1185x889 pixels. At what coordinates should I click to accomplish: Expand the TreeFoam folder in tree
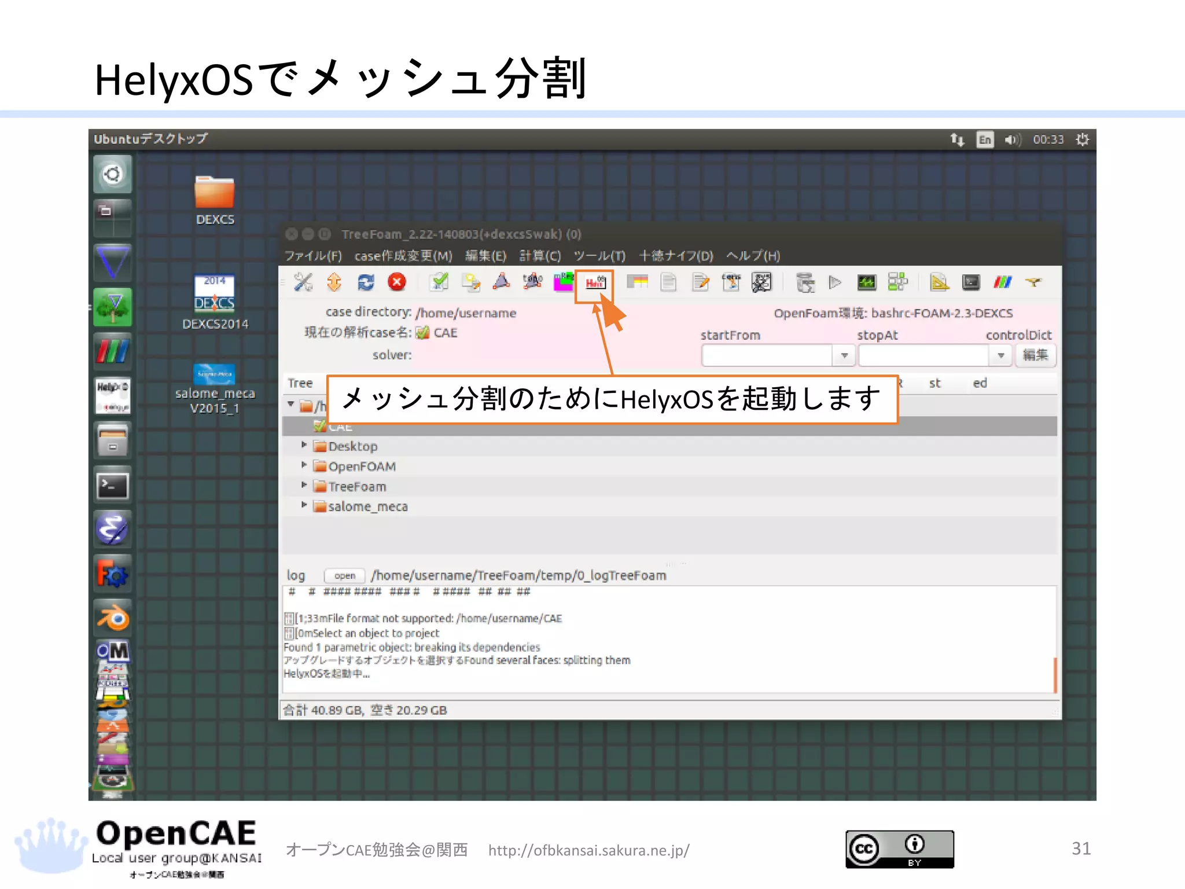coord(304,485)
